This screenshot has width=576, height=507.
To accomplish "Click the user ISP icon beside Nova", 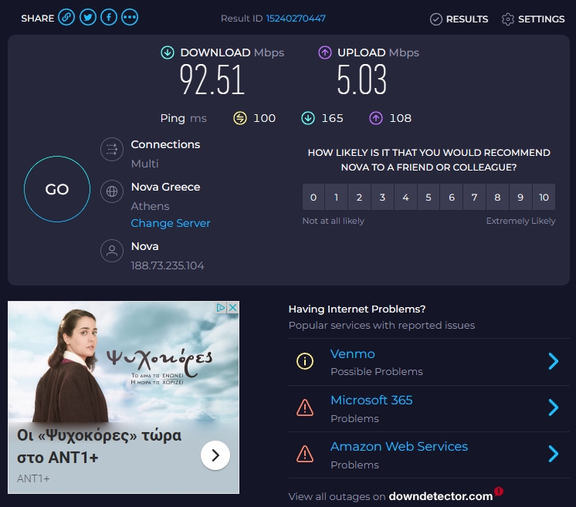I will (x=112, y=251).
